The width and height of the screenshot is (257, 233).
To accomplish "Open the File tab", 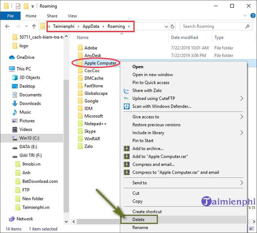I will [10, 16].
